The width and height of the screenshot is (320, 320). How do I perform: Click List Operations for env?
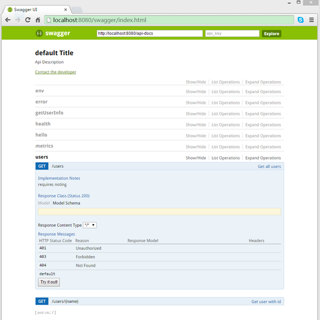[226, 92]
